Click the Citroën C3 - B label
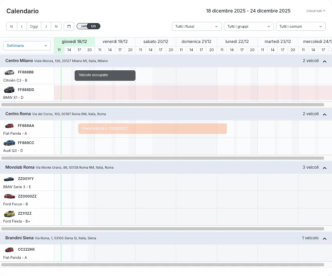332x276 pixels. pyautogui.click(x=15, y=80)
